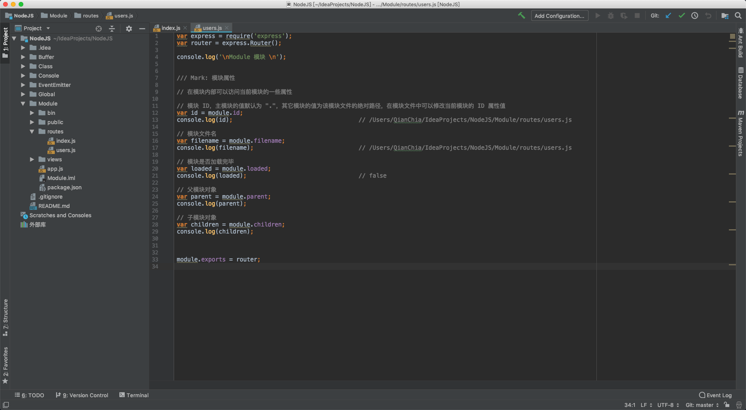Click the Debug bug icon
Image resolution: width=746 pixels, height=410 pixels.
click(611, 16)
